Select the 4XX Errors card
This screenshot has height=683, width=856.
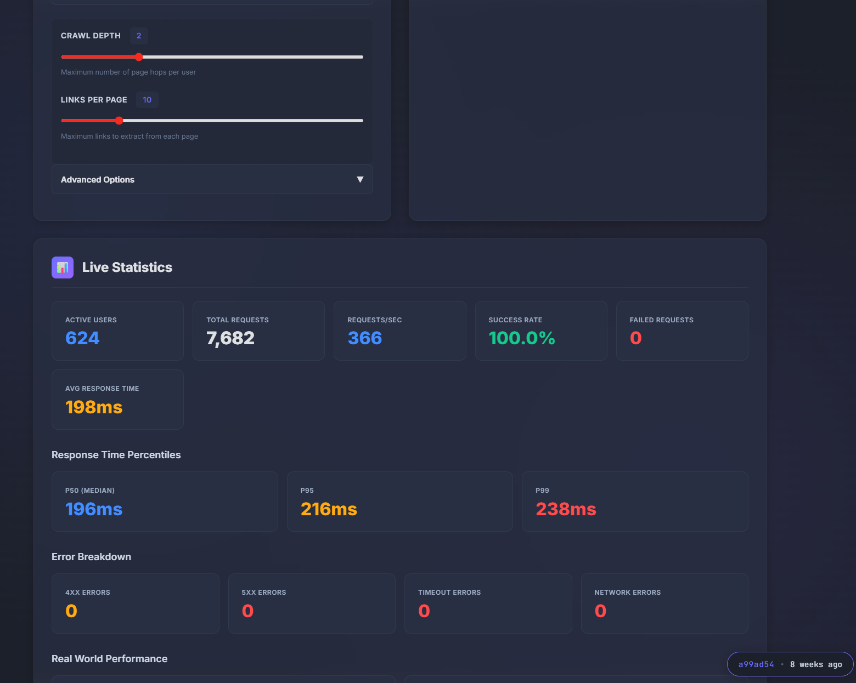click(x=135, y=604)
